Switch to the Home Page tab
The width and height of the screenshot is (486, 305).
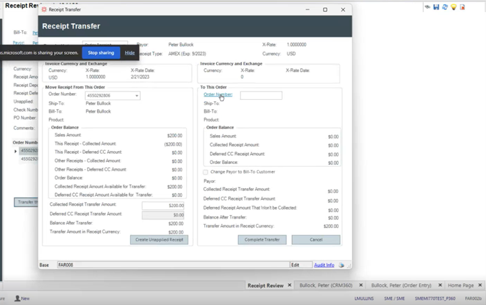(x=460, y=285)
